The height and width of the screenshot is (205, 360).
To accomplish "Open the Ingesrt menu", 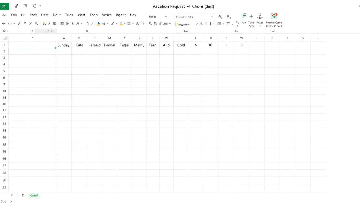I will (x=121, y=15).
